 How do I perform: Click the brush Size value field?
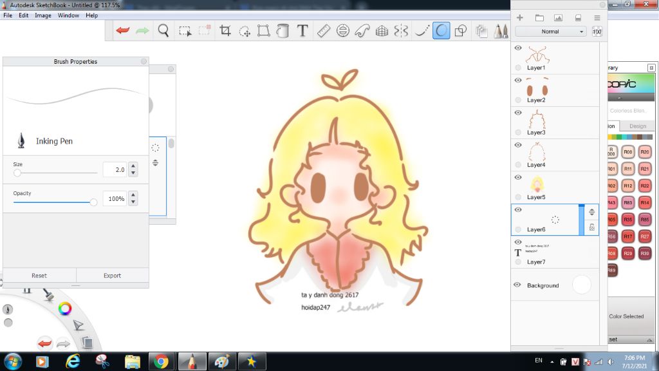115,169
